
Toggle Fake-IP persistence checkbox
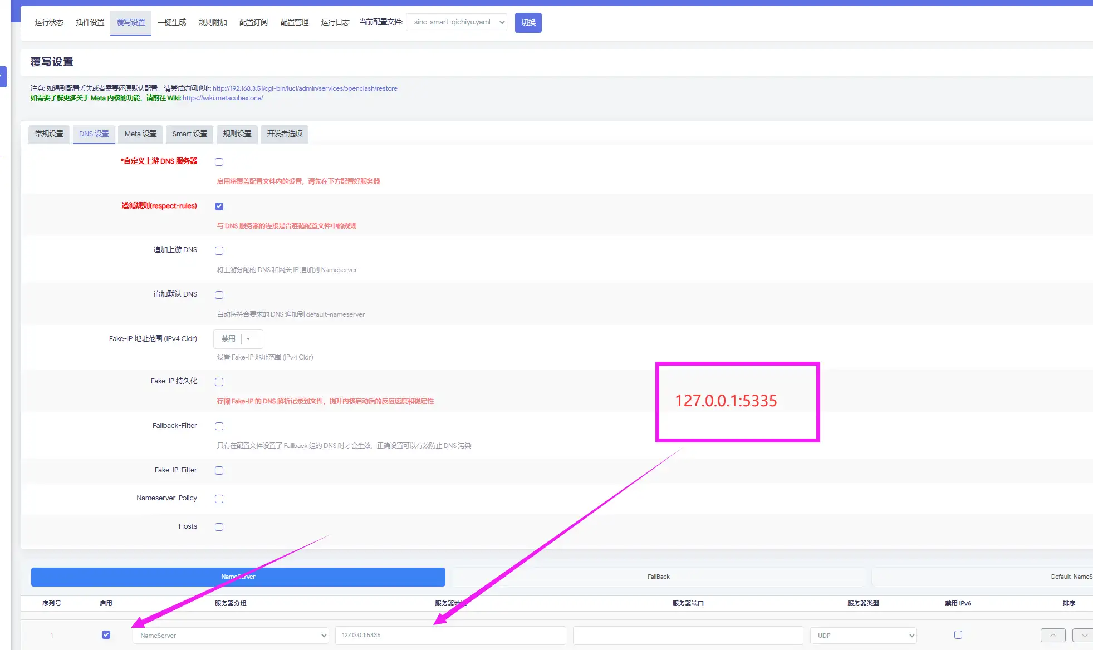click(219, 382)
